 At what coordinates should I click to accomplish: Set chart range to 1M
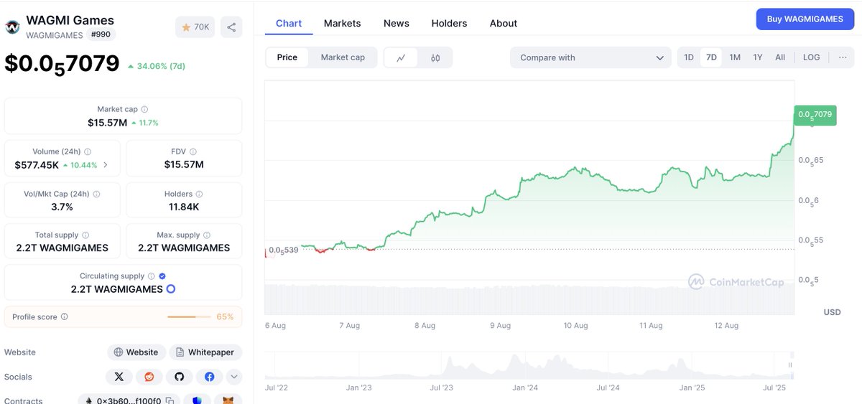click(x=735, y=57)
